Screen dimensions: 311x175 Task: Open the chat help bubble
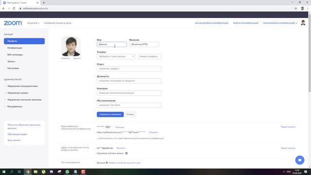click(299, 160)
